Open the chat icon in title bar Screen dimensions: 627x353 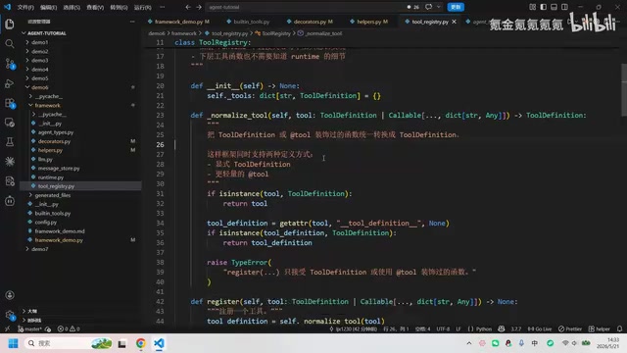tap(428, 7)
